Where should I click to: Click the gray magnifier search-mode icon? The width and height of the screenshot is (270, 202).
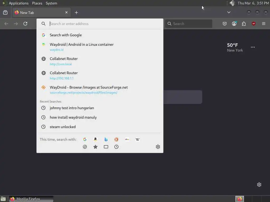click(85, 147)
